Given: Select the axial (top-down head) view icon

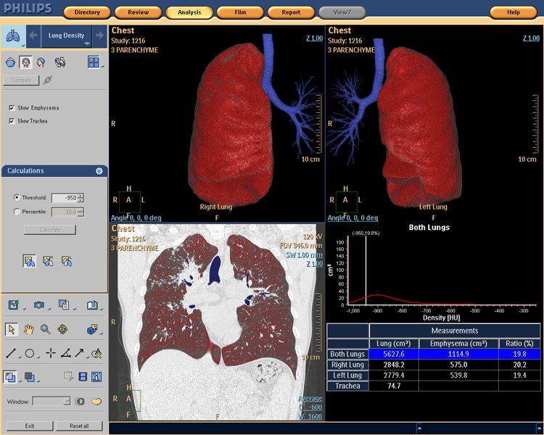Looking at the screenshot, I should (10, 63).
